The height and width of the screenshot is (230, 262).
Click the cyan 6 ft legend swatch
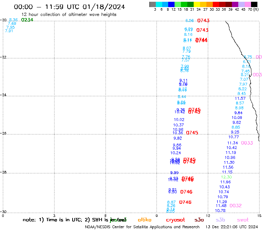159,4
